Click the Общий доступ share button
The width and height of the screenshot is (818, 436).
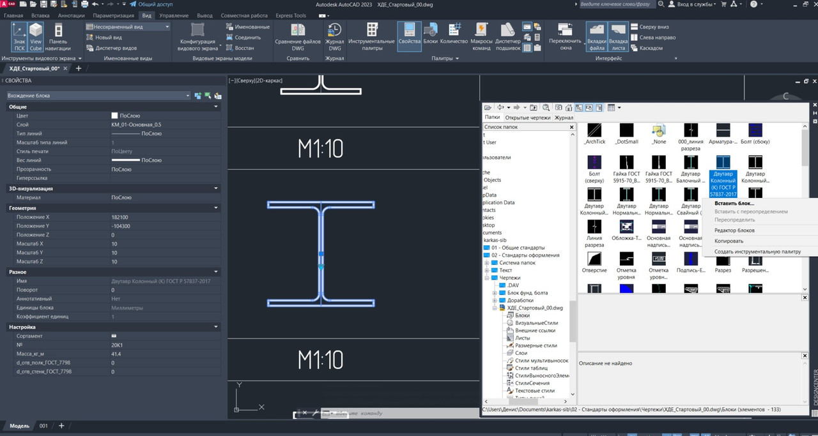[x=151, y=4]
